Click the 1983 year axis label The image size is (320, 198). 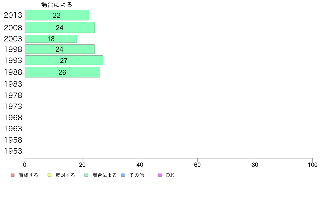[13, 84]
